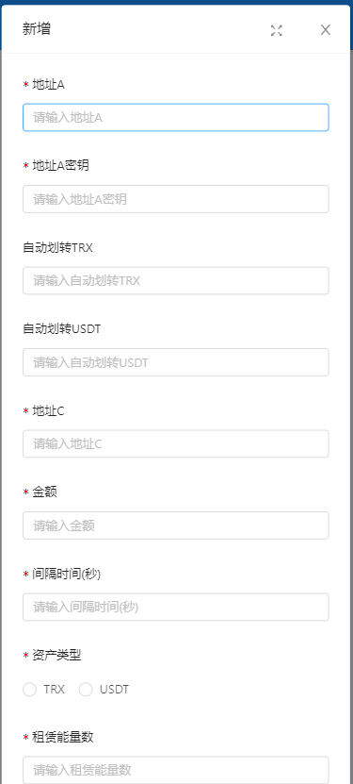Focus the 金额 amount field

(x=175, y=525)
